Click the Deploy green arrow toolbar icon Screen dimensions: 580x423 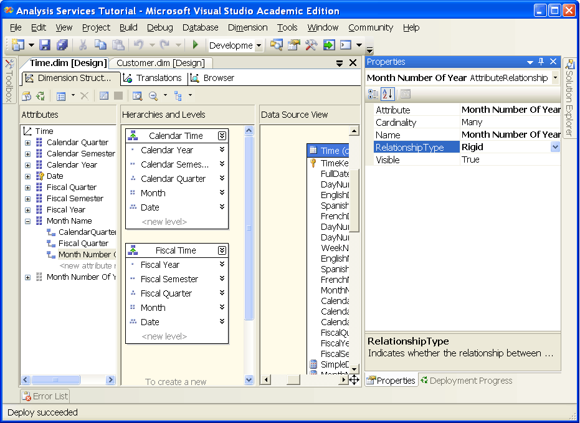(x=194, y=45)
